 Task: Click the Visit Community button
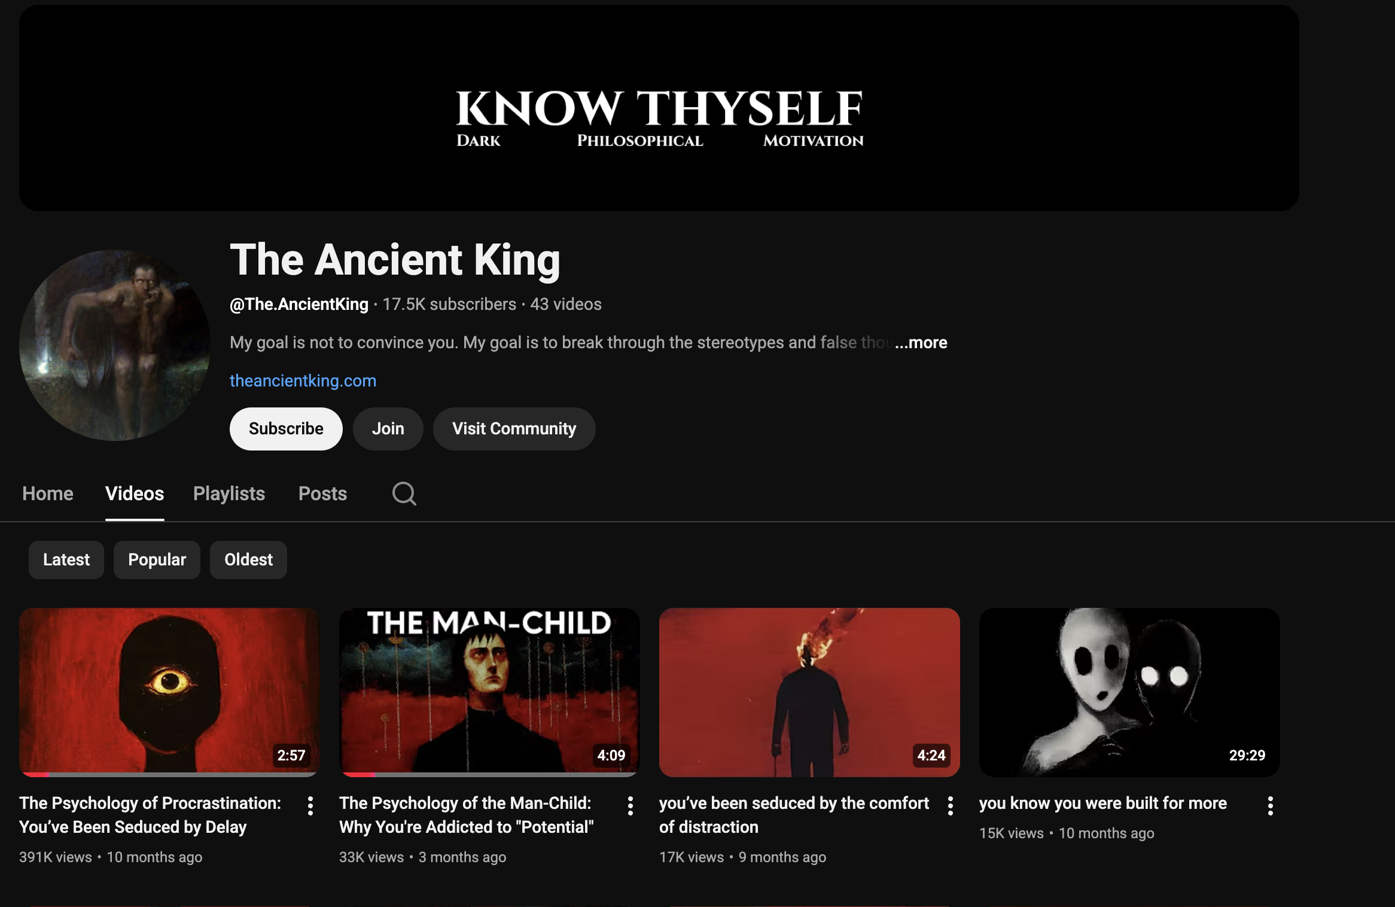(x=514, y=429)
